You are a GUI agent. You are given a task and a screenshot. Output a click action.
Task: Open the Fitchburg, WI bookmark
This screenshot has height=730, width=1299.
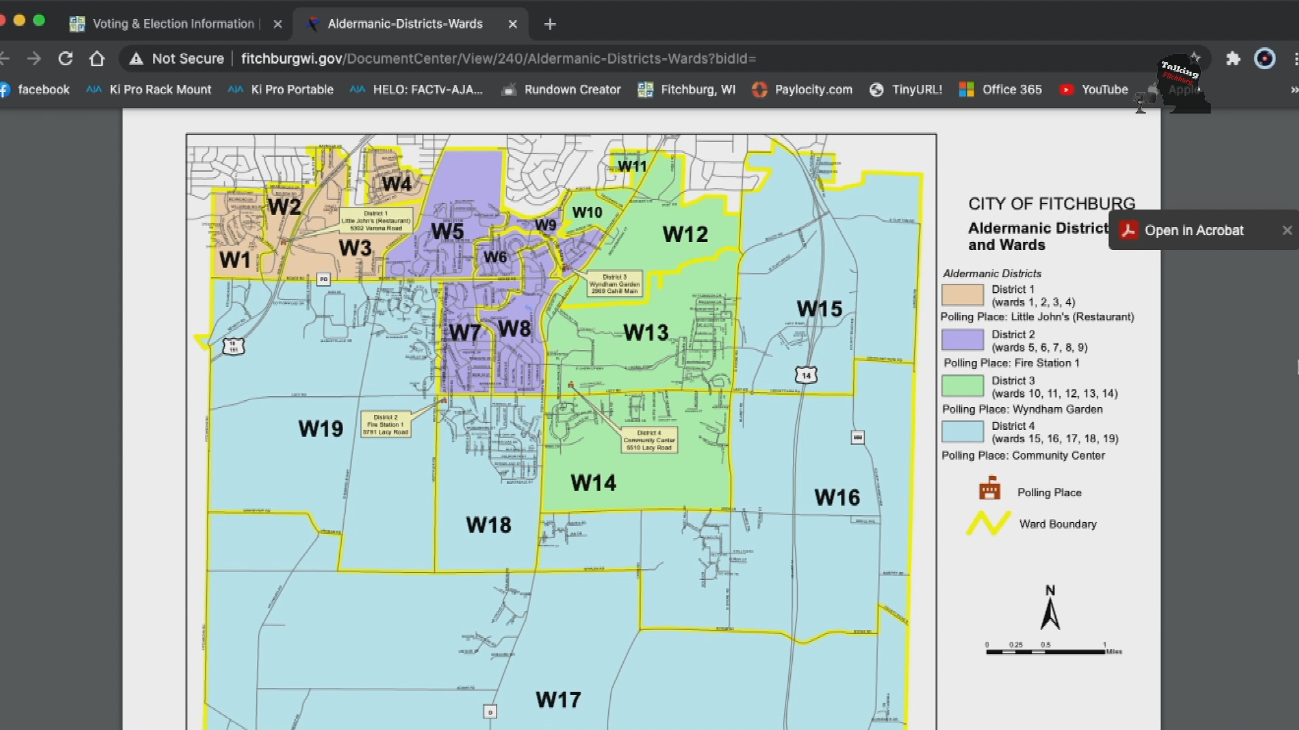click(x=697, y=89)
